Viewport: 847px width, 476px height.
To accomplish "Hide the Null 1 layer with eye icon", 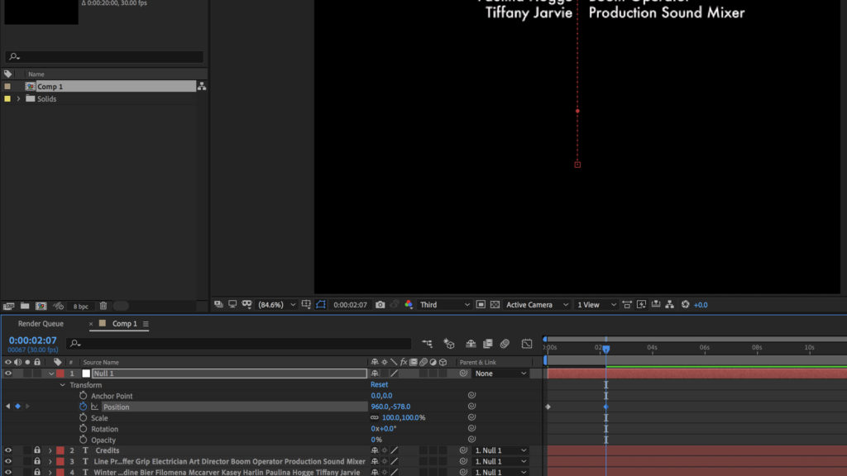I will point(8,374).
